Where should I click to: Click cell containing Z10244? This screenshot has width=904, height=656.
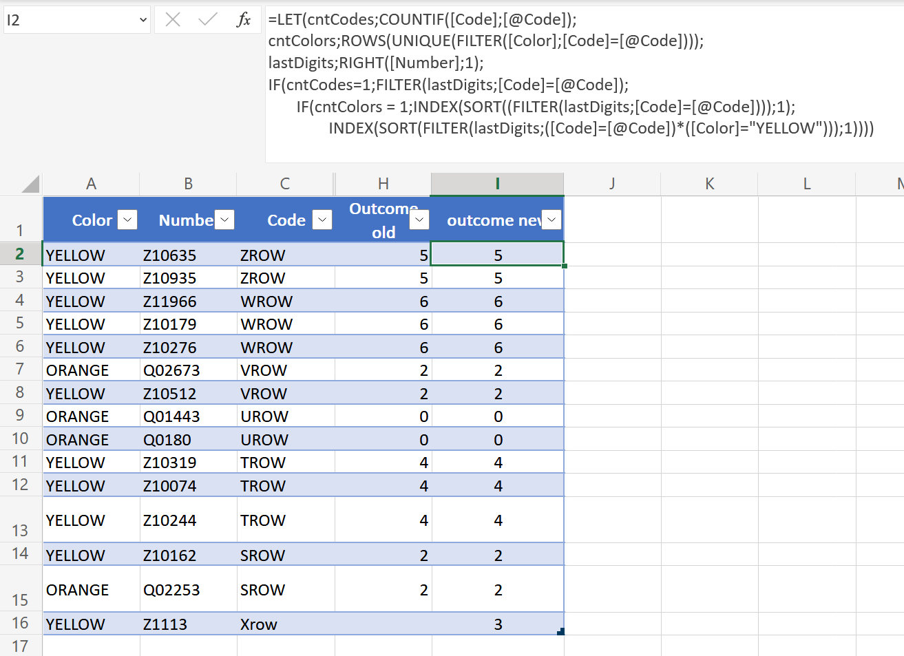point(188,520)
